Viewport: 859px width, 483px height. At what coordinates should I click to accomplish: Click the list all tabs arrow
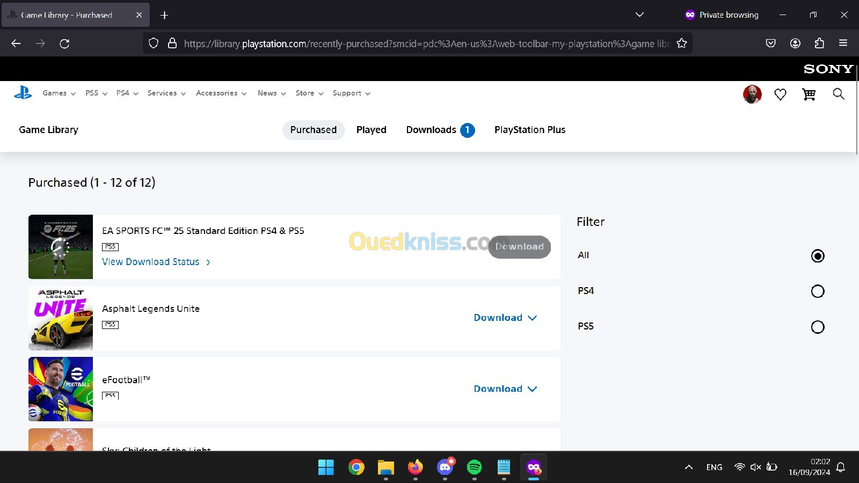pyautogui.click(x=639, y=15)
